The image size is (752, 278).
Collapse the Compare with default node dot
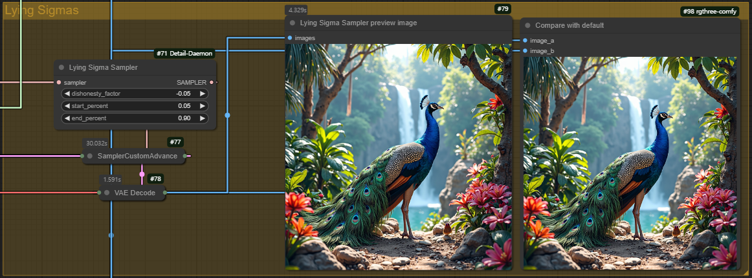tap(527, 25)
